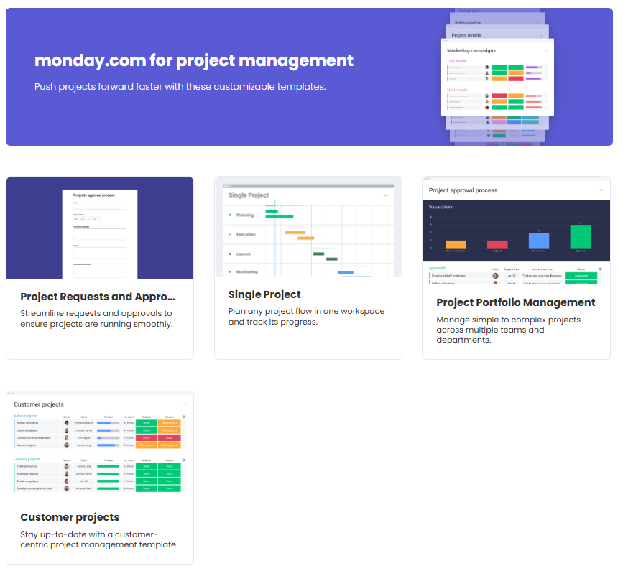Click the blue bar in the Status column chart
This screenshot has height=571, width=623.
pos(539,241)
